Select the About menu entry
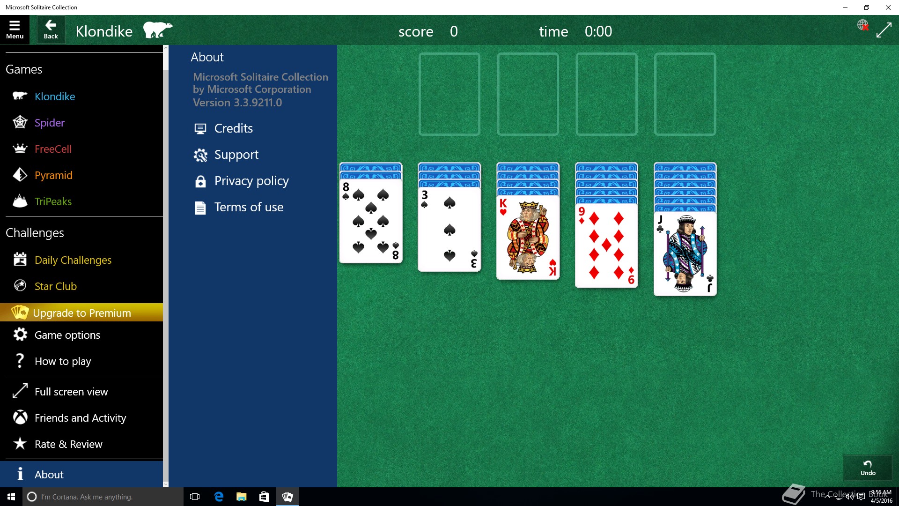Screen dimensions: 899x506 coord(81,474)
